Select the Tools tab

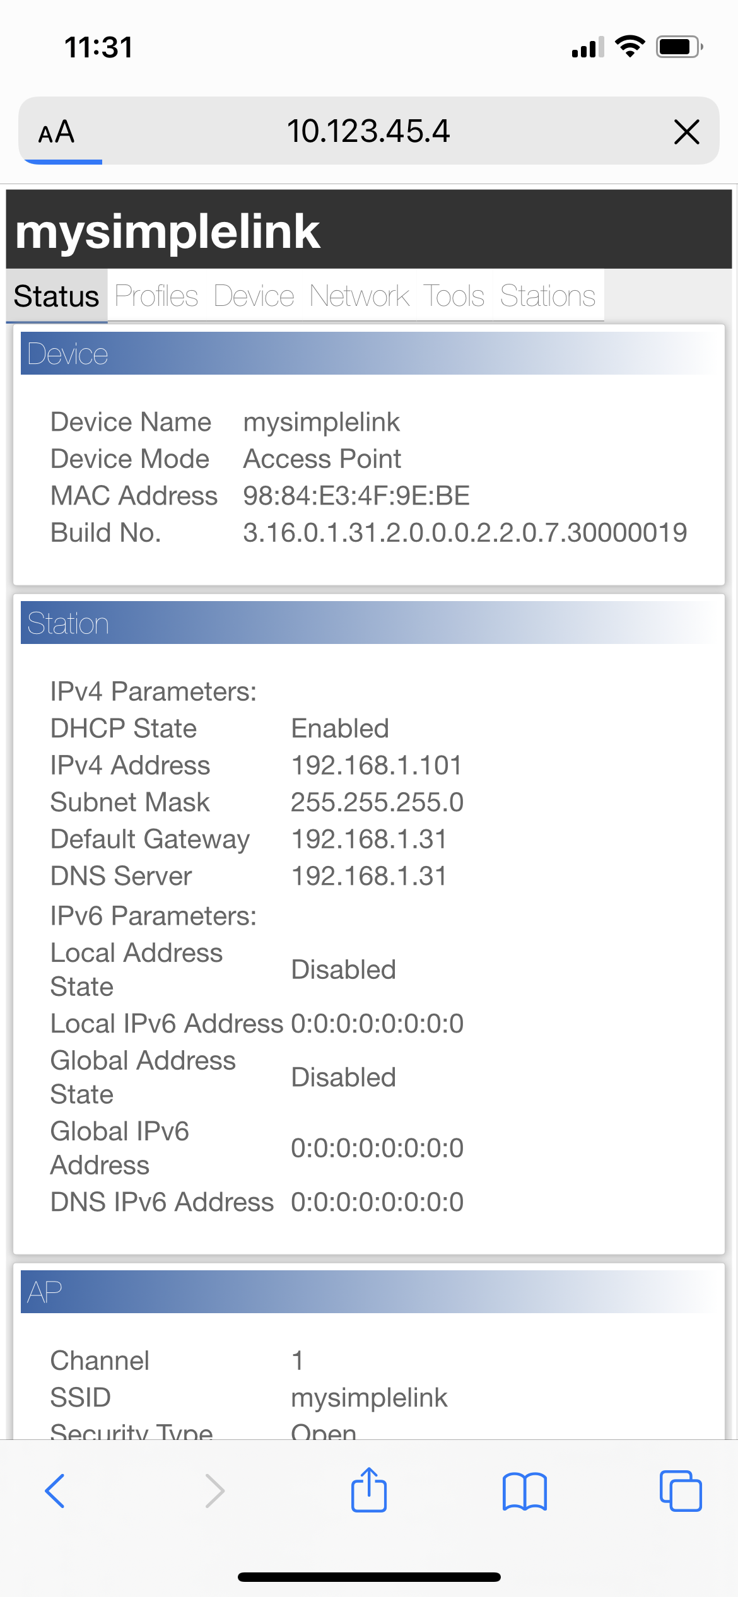click(454, 296)
